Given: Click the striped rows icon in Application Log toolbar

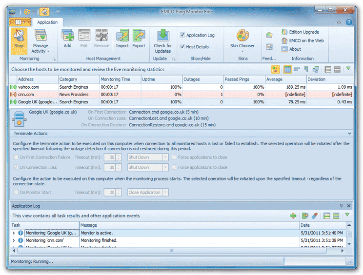Looking at the screenshot, I should pos(336,216).
